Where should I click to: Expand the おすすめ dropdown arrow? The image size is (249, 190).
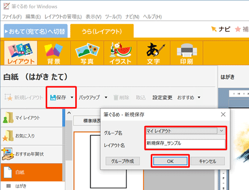pyautogui.click(x=199, y=97)
